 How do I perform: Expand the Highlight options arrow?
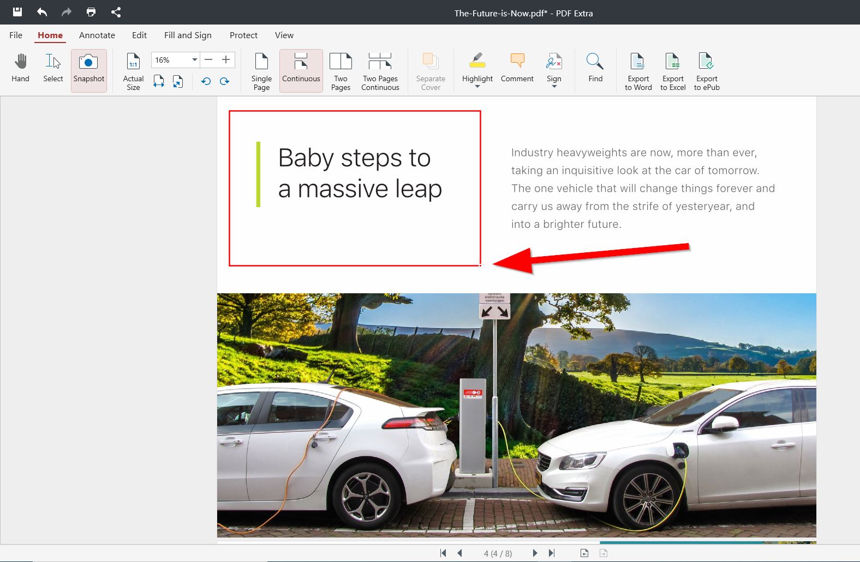click(x=477, y=87)
